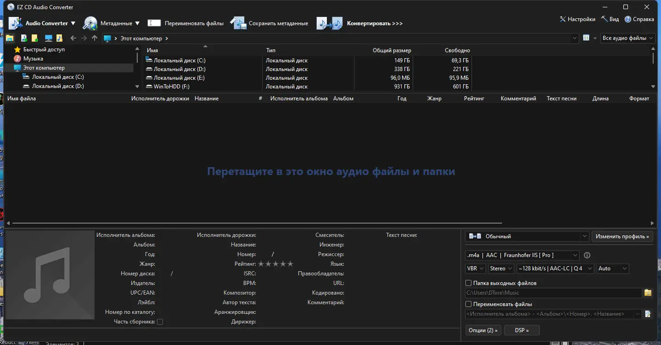Select Локальный диск (D:) in the folder tree
The height and width of the screenshot is (345, 661).
[x=58, y=86]
